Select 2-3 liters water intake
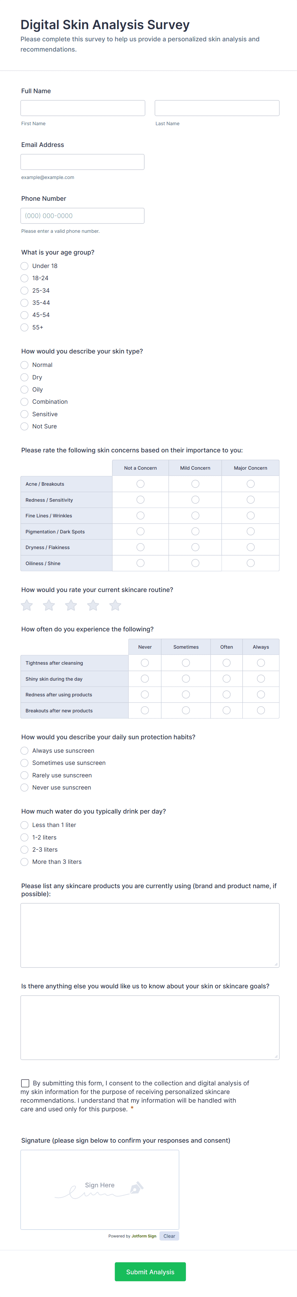 point(25,849)
